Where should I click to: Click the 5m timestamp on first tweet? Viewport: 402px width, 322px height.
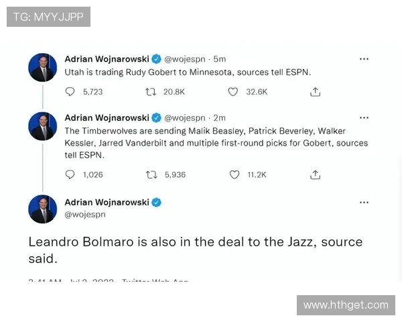tap(220, 59)
